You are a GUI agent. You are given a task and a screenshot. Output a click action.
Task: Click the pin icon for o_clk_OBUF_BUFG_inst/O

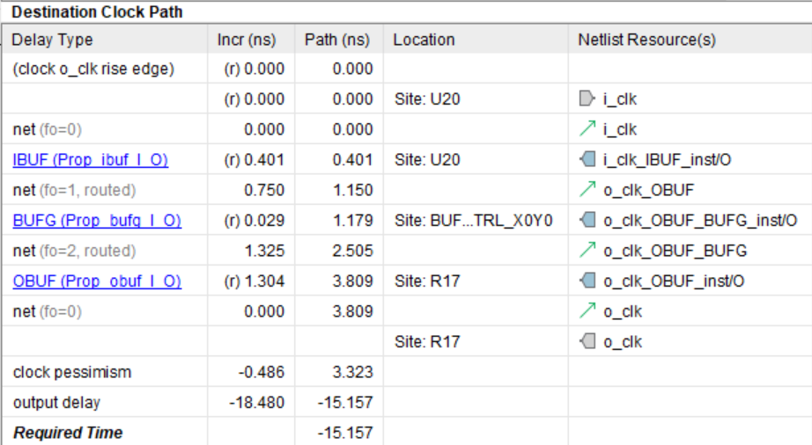(587, 220)
